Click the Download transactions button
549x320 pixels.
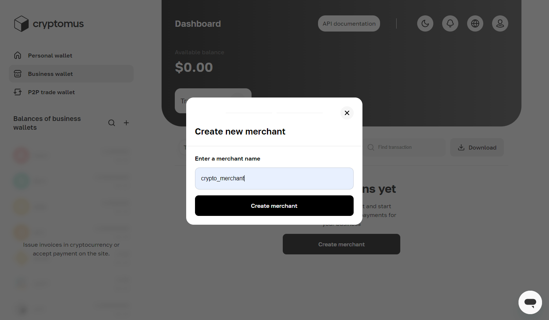477,147
